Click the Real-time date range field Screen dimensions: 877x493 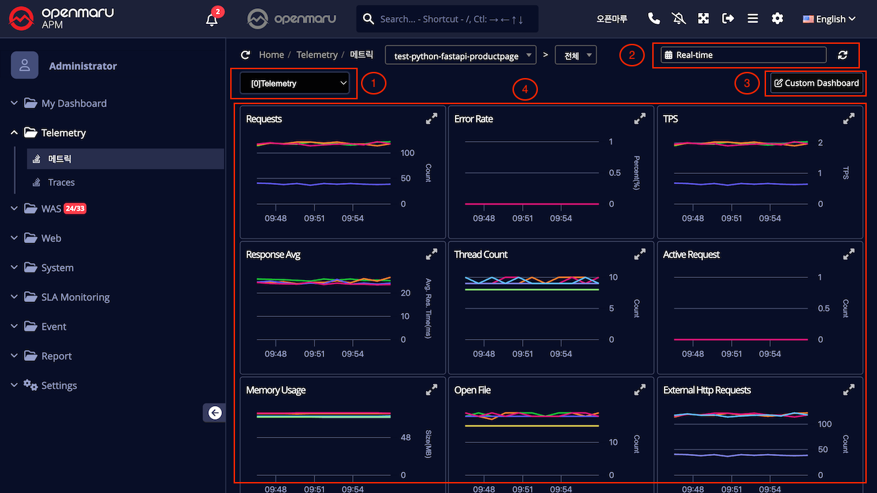tap(743, 55)
